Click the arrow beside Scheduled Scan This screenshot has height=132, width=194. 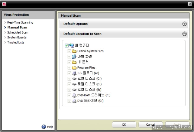[x=5, y=32]
